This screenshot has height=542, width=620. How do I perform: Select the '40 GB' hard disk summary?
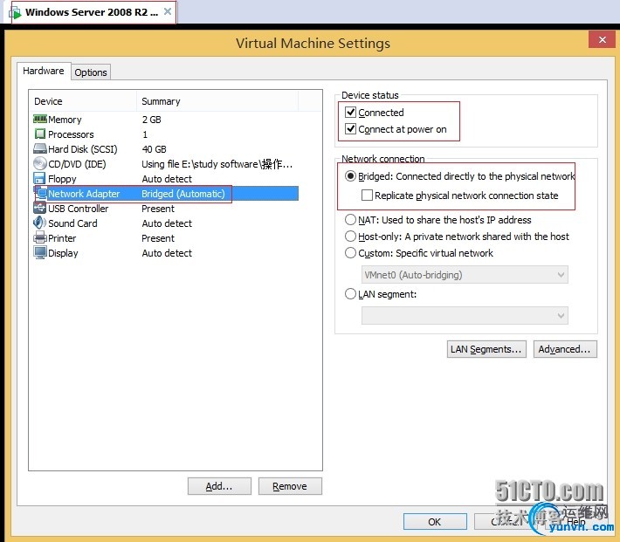(155, 149)
